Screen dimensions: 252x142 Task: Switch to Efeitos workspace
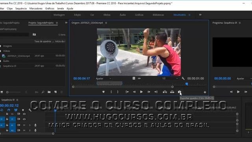click(107, 15)
